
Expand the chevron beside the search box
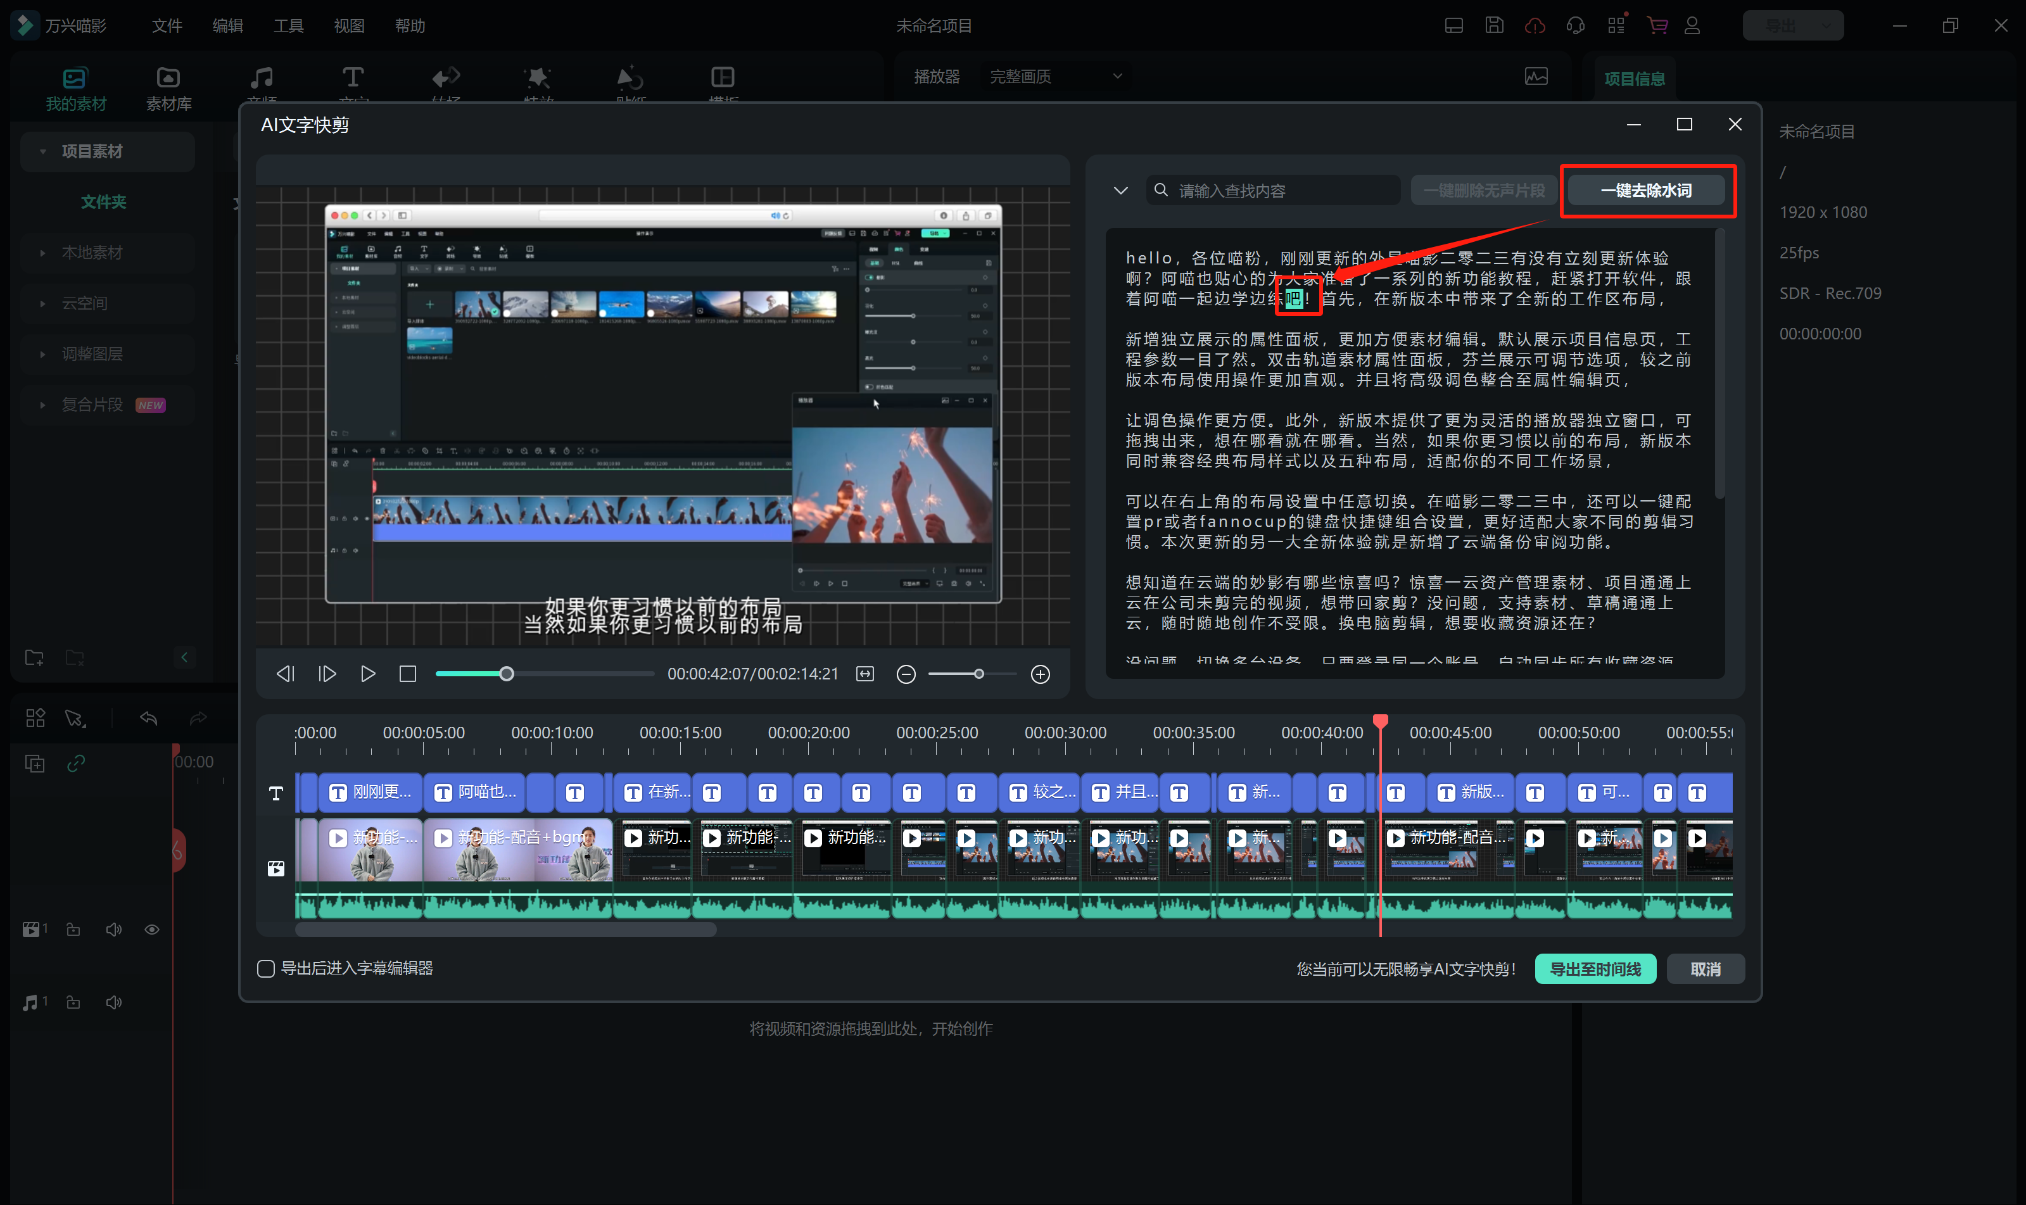click(x=1120, y=191)
